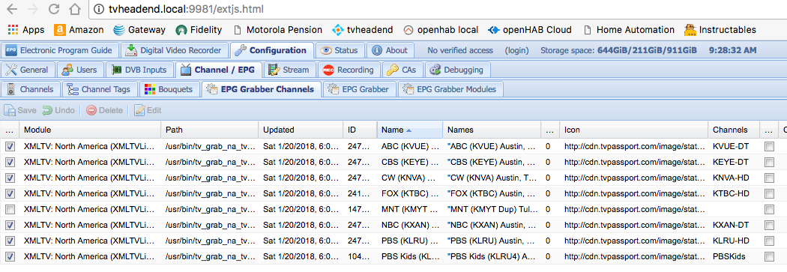Toggle enabled checkbox for CW (KNVA) row
This screenshot has width=787, height=272.
[x=10, y=178]
